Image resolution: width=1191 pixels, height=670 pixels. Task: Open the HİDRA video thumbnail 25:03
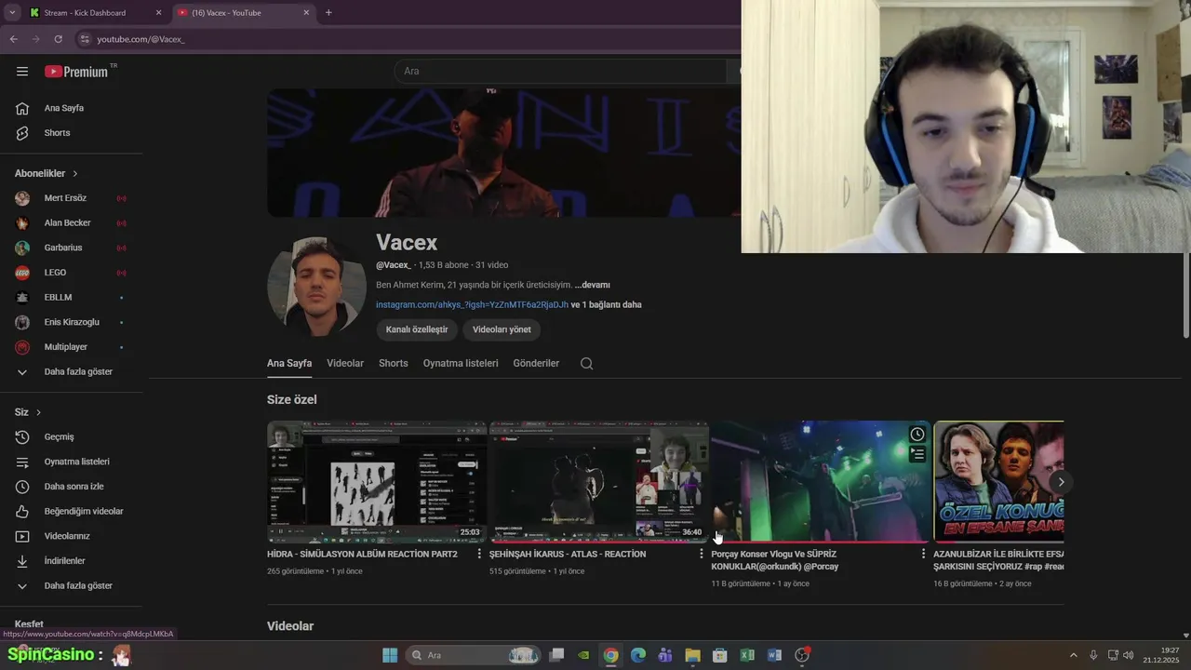coord(376,481)
